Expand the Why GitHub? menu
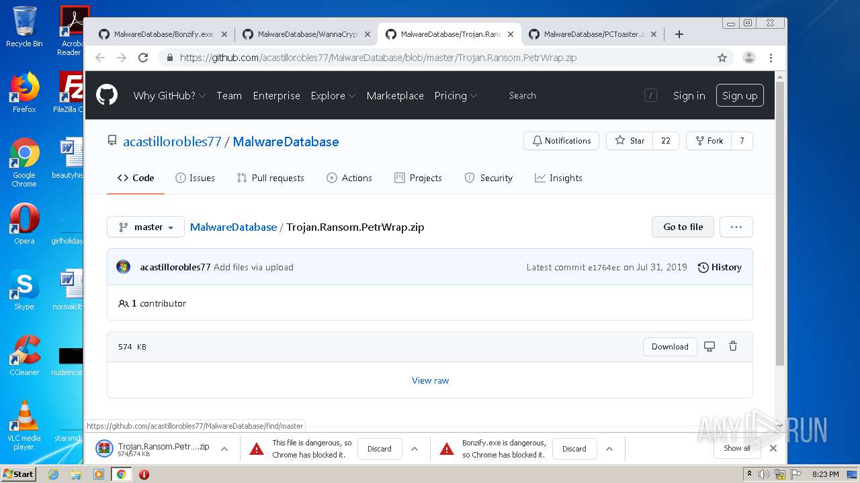The height and width of the screenshot is (483, 860). [169, 95]
